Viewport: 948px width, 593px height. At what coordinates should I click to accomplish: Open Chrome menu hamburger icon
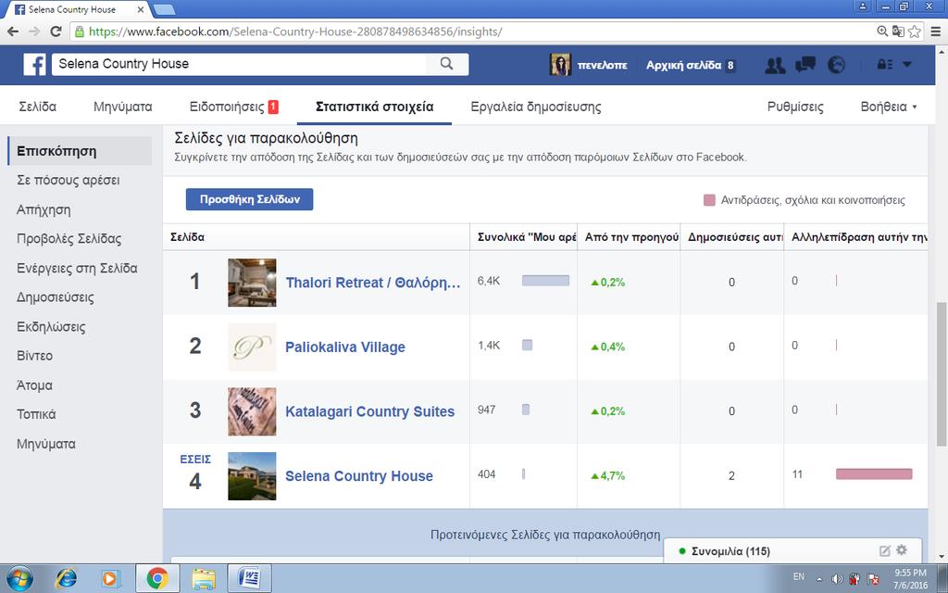(x=935, y=32)
